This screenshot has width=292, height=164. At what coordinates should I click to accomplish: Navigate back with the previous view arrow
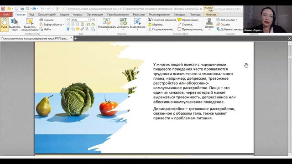pyautogui.click(x=57, y=9)
